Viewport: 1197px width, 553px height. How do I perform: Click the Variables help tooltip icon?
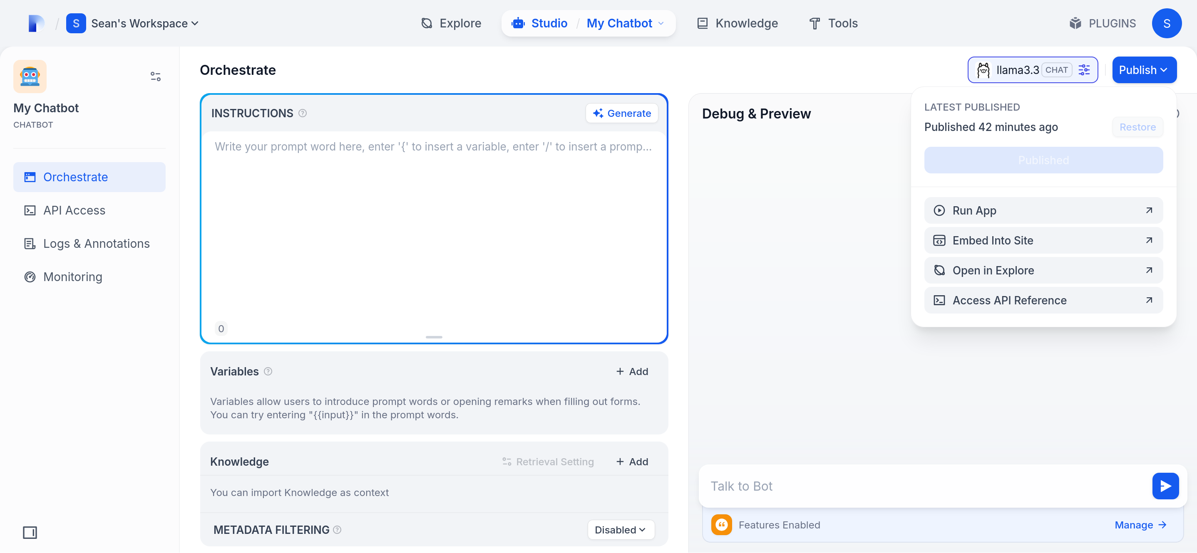[268, 371]
